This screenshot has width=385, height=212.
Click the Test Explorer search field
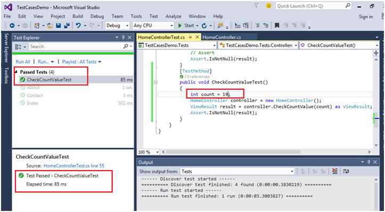click(78, 47)
